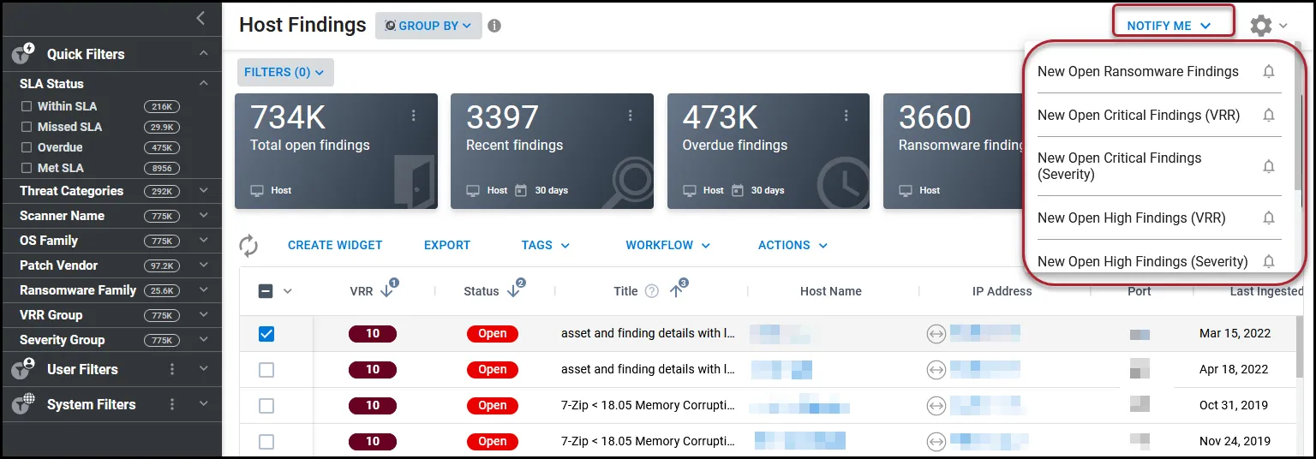Collapse the left sidebar with chevron arrow
Screen dimensions: 1316x459
(200, 18)
